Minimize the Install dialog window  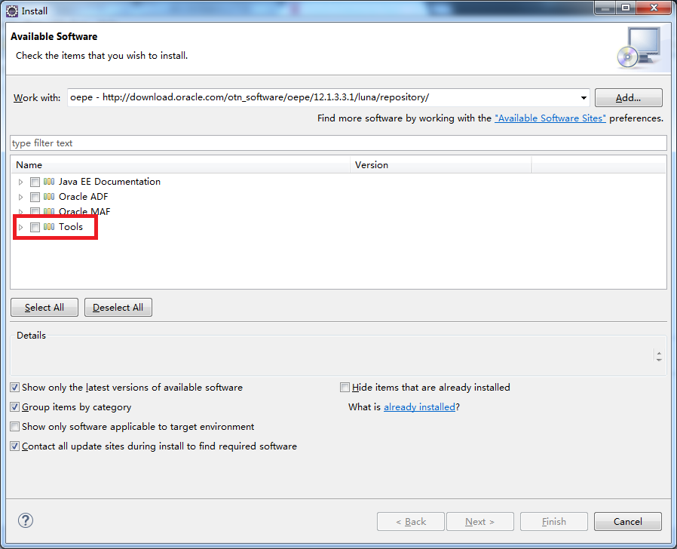(x=605, y=8)
